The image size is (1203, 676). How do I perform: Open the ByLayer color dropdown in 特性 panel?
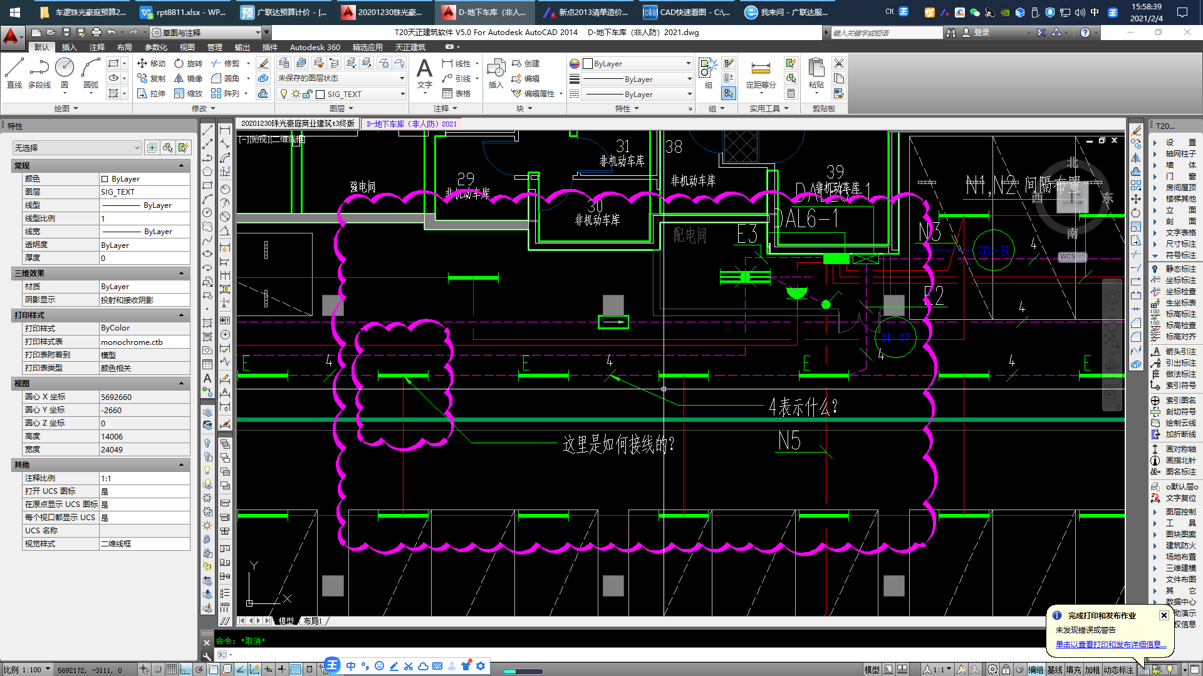[x=637, y=63]
